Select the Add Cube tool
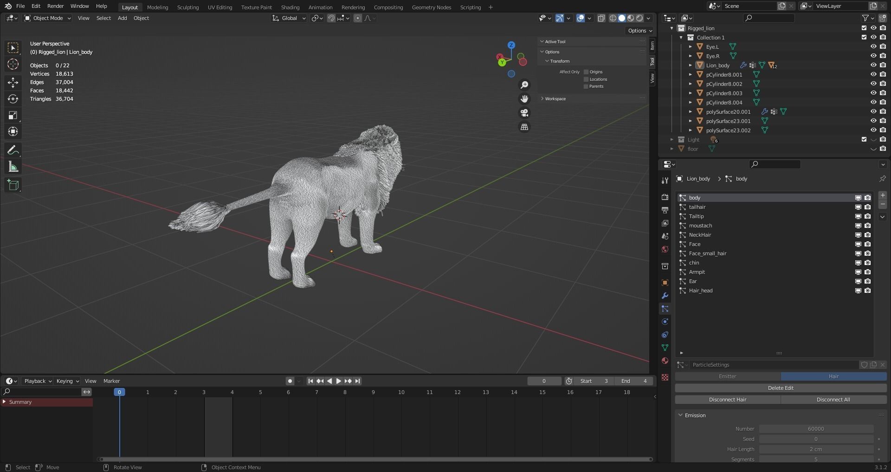This screenshot has height=472, width=891. click(13, 185)
